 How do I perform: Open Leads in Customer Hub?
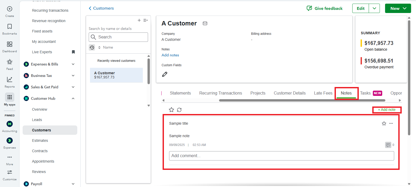tap(37, 120)
